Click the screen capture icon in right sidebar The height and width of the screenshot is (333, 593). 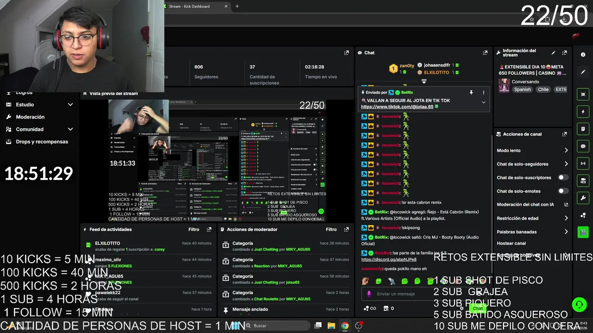point(583,94)
